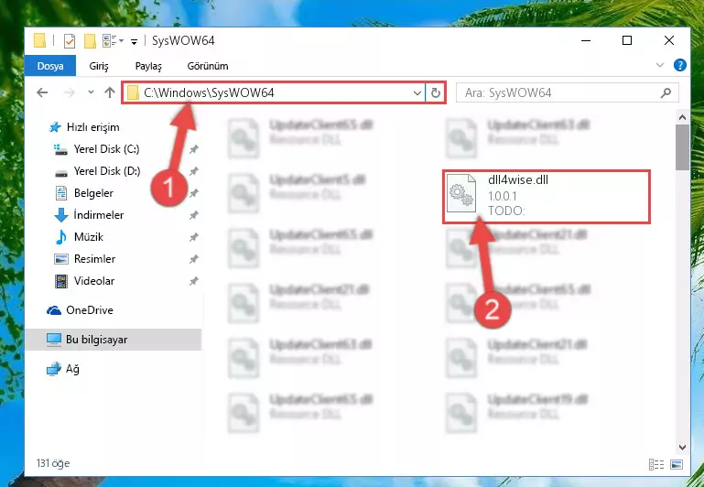The height and width of the screenshot is (487, 704).
Task: Click the Hızlı erişim star icon
Action: (55, 127)
